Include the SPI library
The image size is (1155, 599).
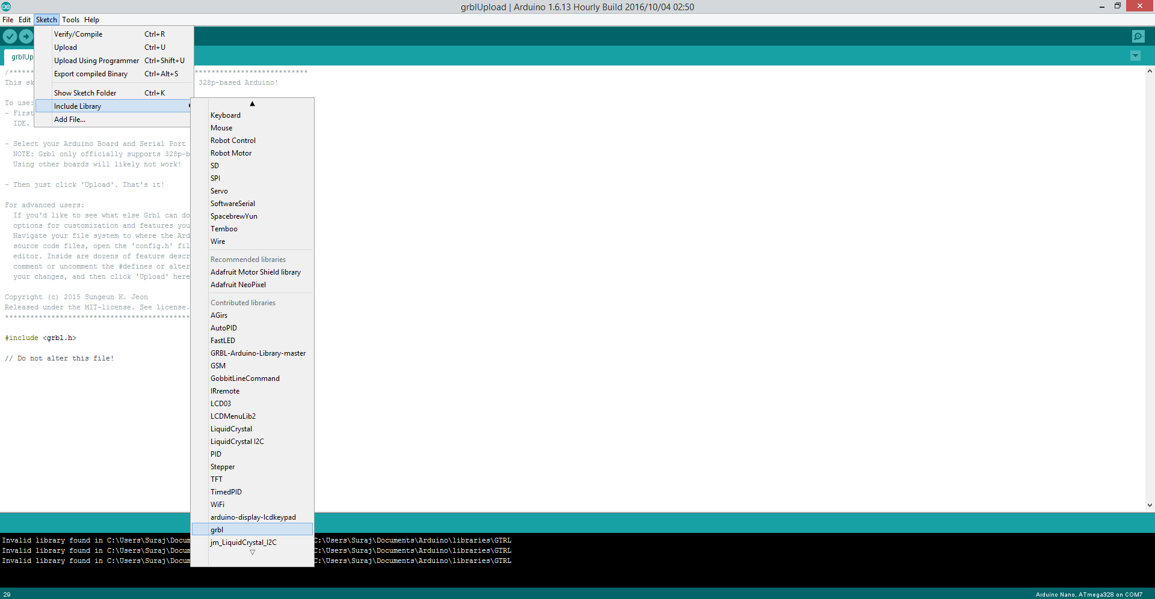(252, 178)
